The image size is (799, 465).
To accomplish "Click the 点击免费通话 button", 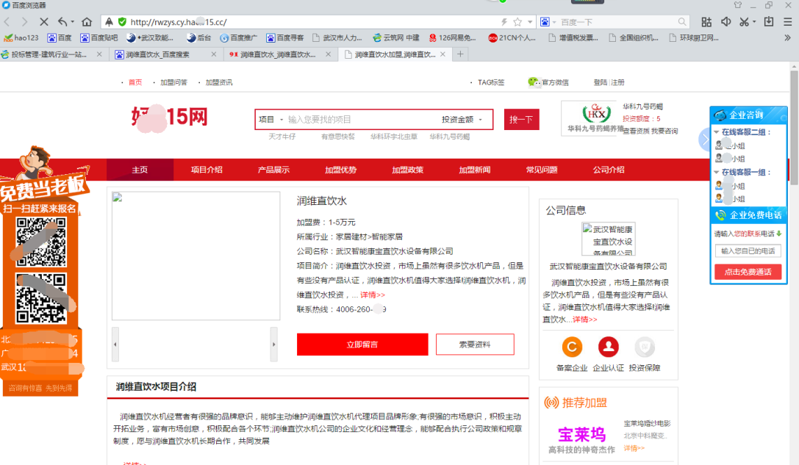I will click(748, 272).
